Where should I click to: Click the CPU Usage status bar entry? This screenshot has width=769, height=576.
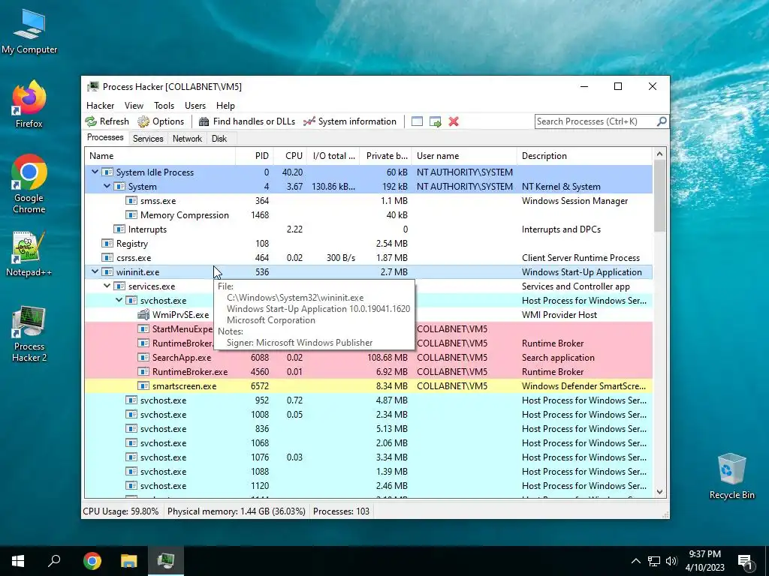121,511
